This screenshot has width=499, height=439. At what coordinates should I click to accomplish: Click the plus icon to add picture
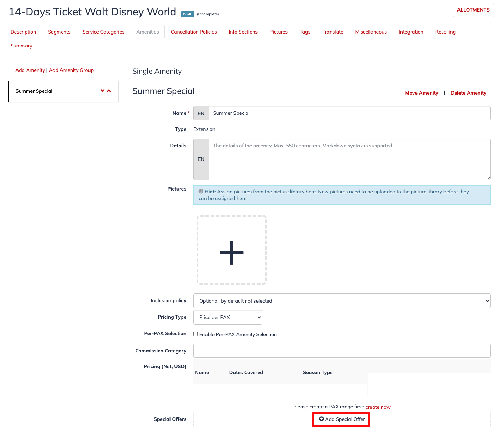pyautogui.click(x=232, y=253)
